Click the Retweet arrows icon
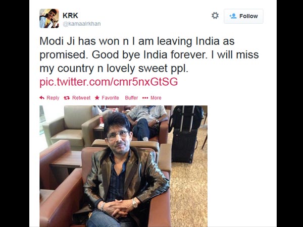The image size is (303, 227). (67, 98)
